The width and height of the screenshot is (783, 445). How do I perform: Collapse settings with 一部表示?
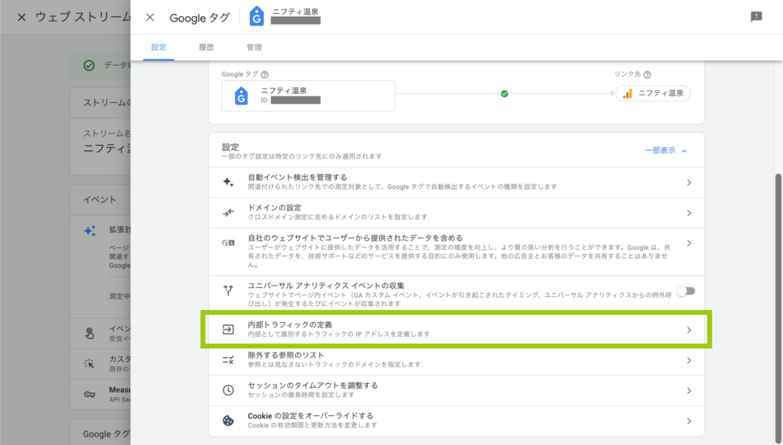tap(666, 150)
